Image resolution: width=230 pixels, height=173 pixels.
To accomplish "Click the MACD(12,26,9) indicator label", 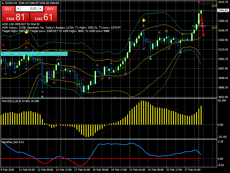I will (x=20, y=101).
